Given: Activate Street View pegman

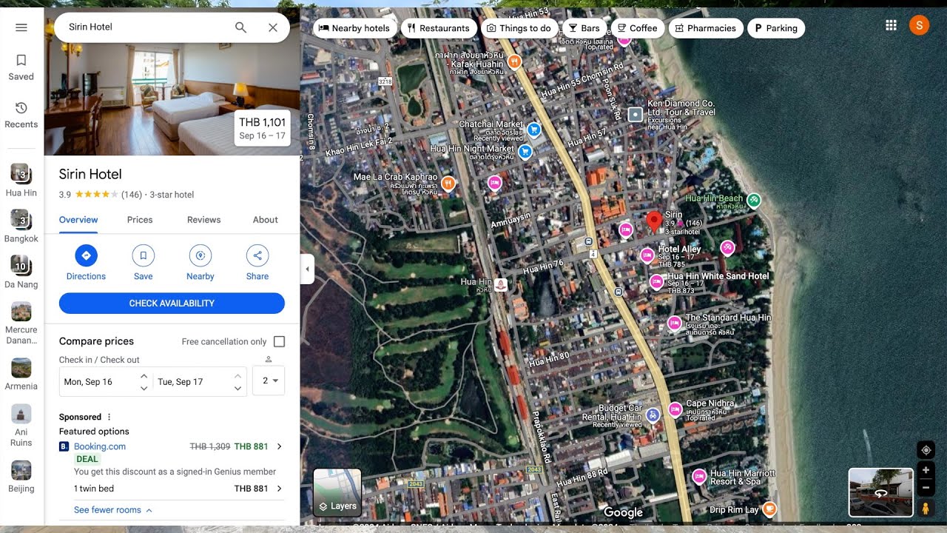Looking at the screenshot, I should coord(926,509).
